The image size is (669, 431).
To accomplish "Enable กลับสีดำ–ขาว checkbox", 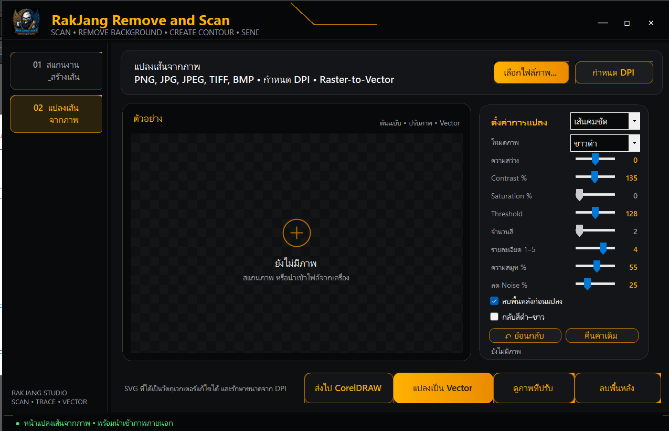I will pyautogui.click(x=494, y=317).
